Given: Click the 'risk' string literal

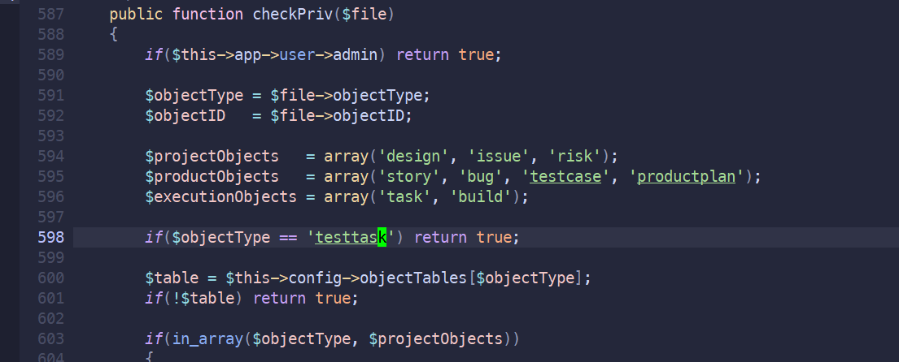Looking at the screenshot, I should tap(577, 156).
